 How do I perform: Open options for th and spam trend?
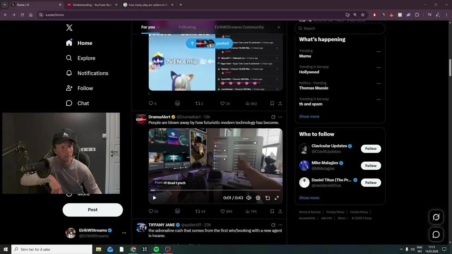pos(378,99)
